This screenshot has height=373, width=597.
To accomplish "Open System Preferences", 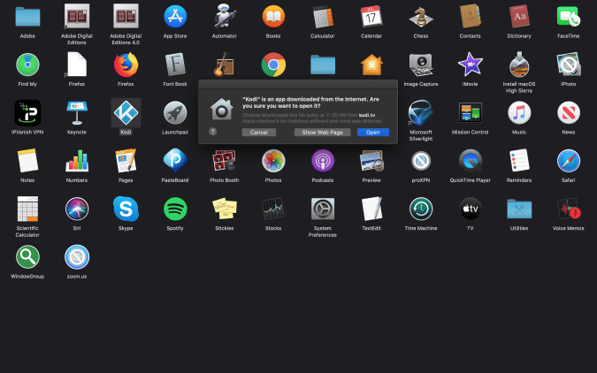I will pyautogui.click(x=323, y=209).
